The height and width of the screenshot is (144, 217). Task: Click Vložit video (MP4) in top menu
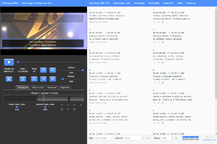click(10, 3)
